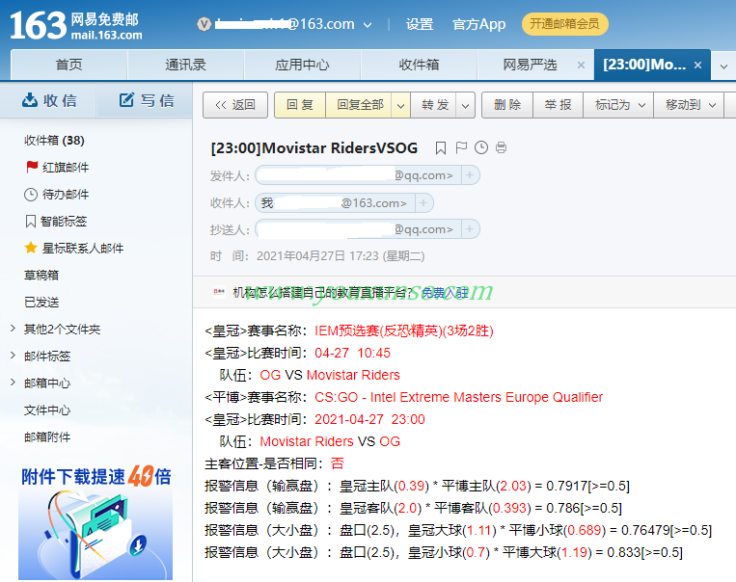
Task: Select the [23:00]Mo... email tab
Action: click(644, 65)
